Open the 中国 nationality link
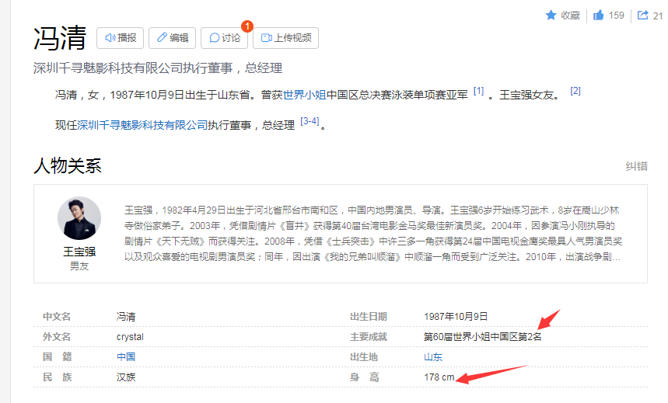Image resolution: width=668 pixels, height=403 pixels. click(x=126, y=357)
